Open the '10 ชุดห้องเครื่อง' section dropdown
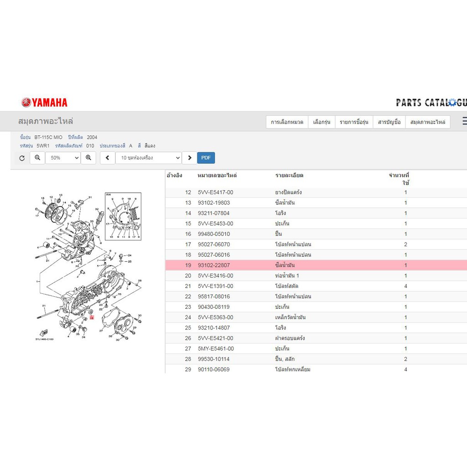The height and width of the screenshot is (467, 467). click(148, 158)
